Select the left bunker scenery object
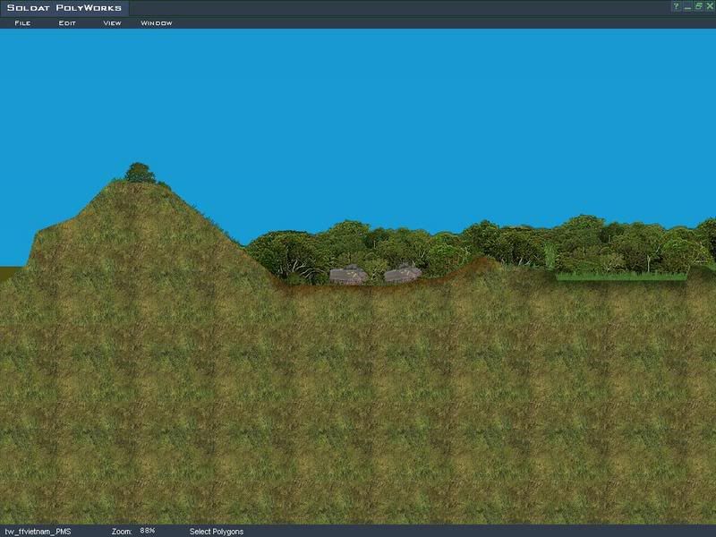Screen dimensions: 716x537 point(348,275)
